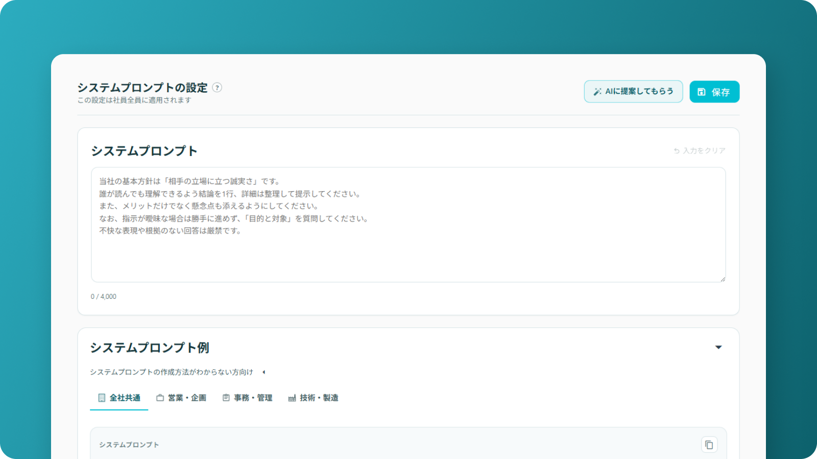Click 入力をクリア to clear the input
Viewport: 817px width, 459px height.
tap(699, 151)
